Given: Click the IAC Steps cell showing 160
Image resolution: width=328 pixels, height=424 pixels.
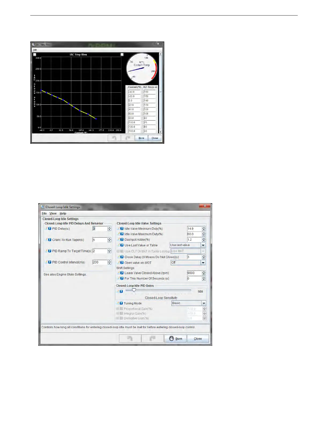Looking at the screenshot, I should click(150, 92).
